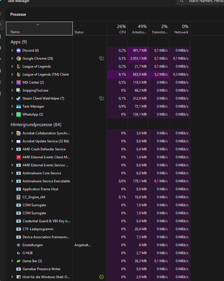Click the Acrobat Update Service icon
This screenshot has height=281, width=224.
tap(19, 141)
